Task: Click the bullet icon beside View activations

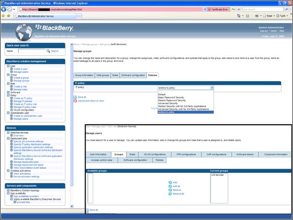Action: (x=11, y=174)
